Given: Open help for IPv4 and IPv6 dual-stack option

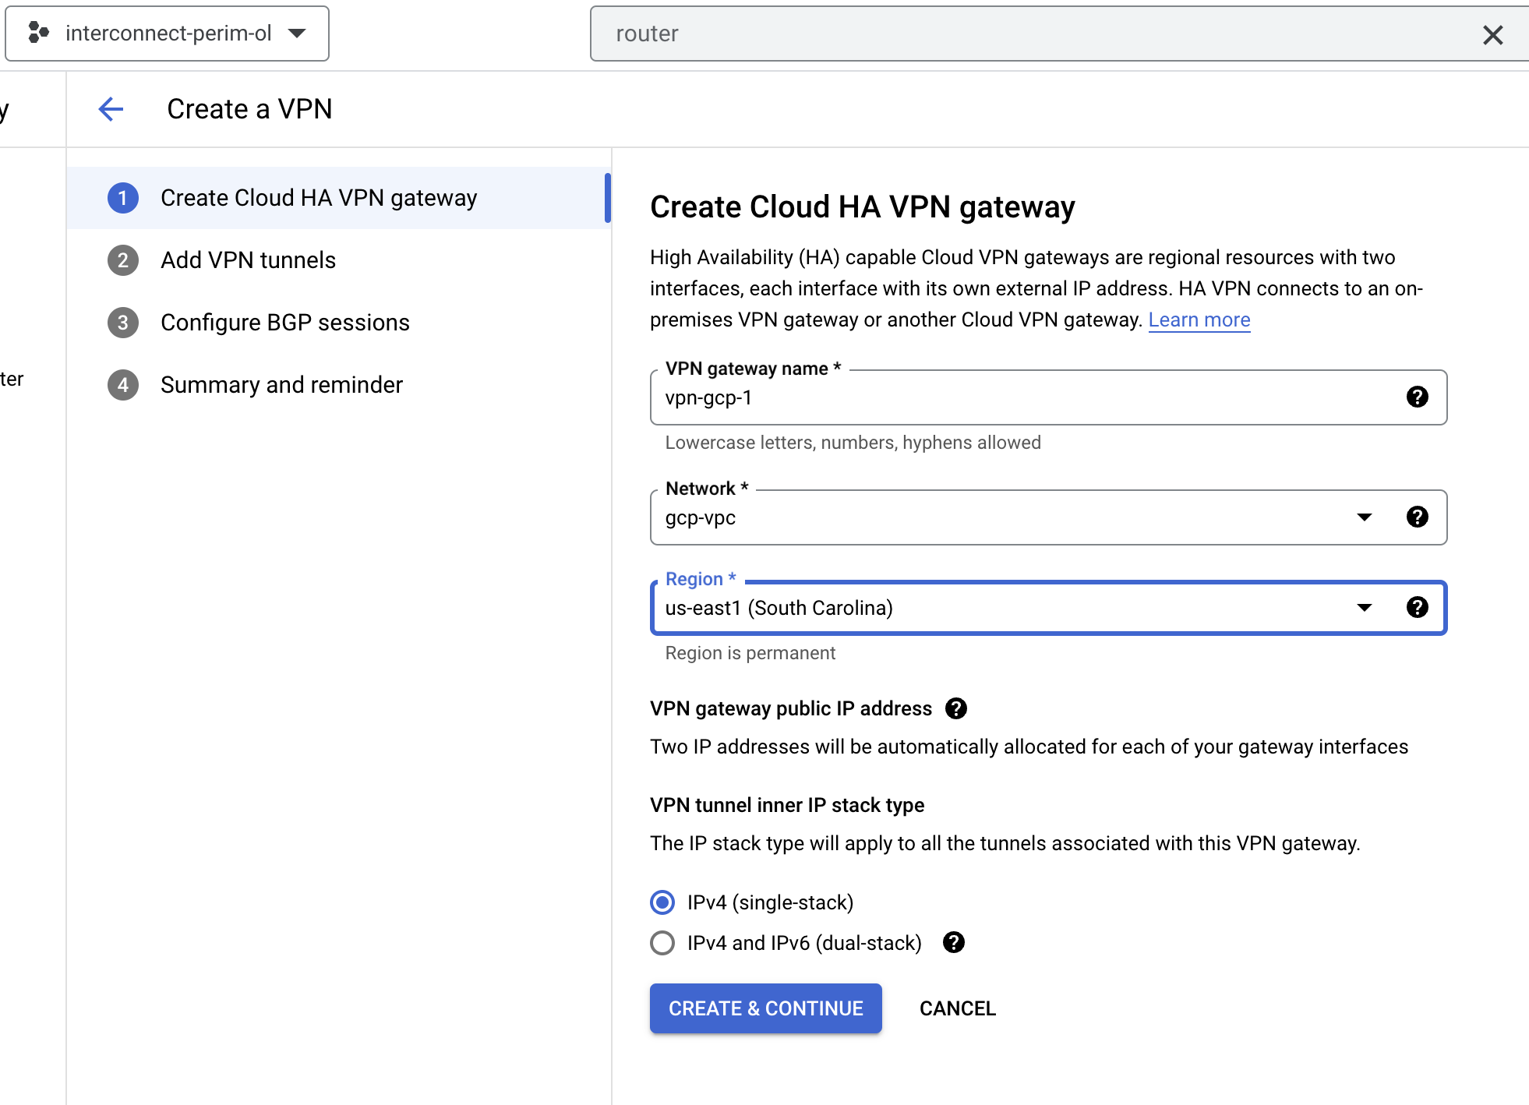Looking at the screenshot, I should pos(954,943).
